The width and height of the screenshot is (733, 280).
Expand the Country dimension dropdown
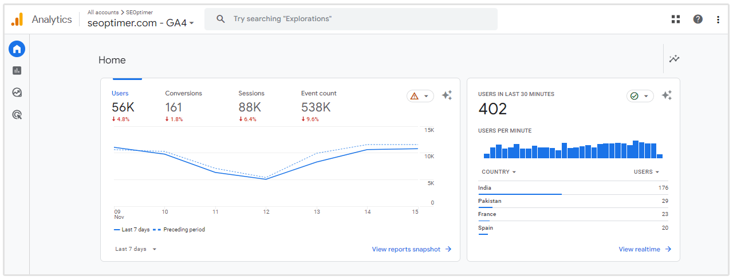(499, 172)
